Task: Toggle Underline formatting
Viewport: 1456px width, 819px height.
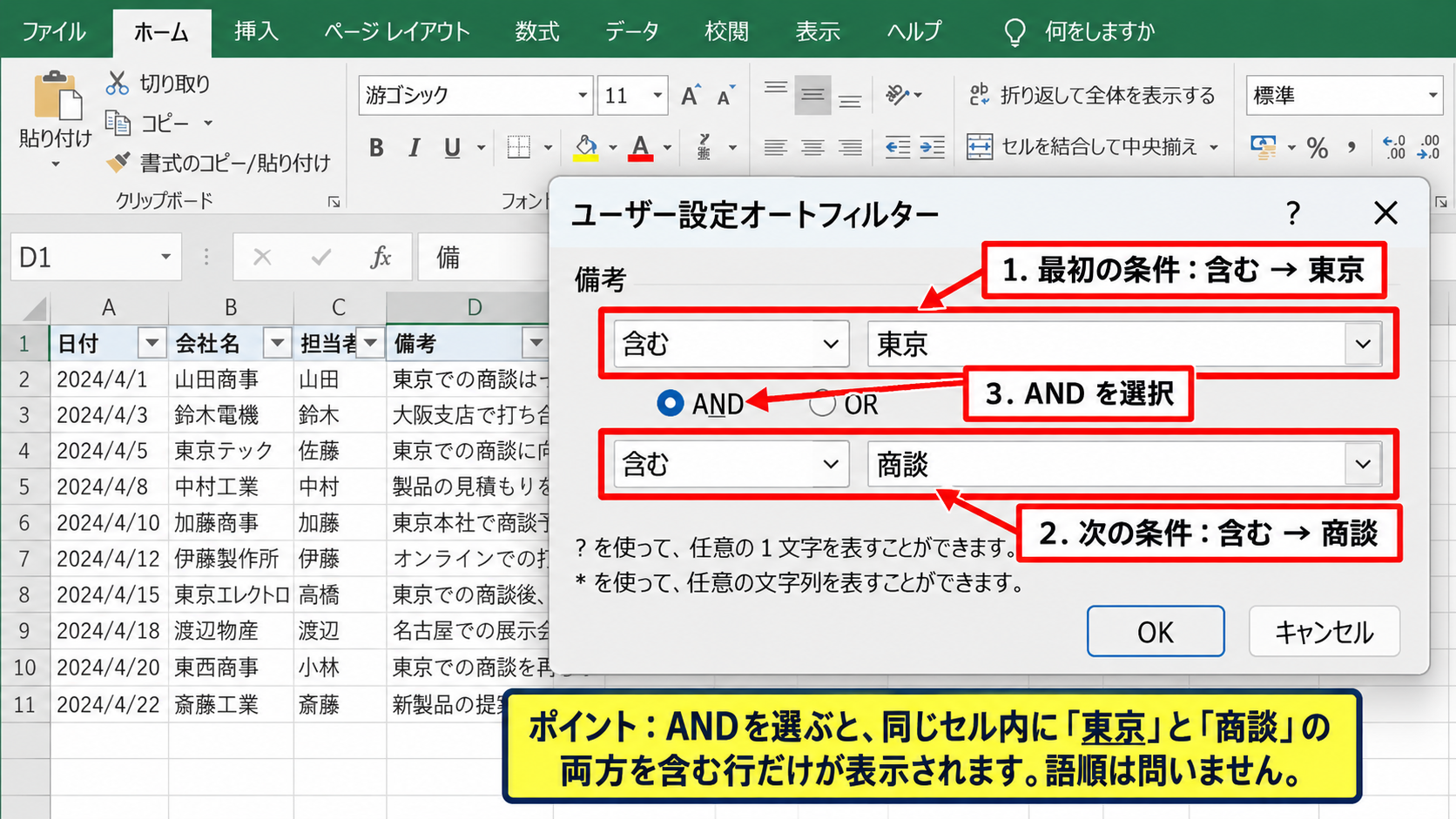Action: pyautogui.click(x=452, y=148)
